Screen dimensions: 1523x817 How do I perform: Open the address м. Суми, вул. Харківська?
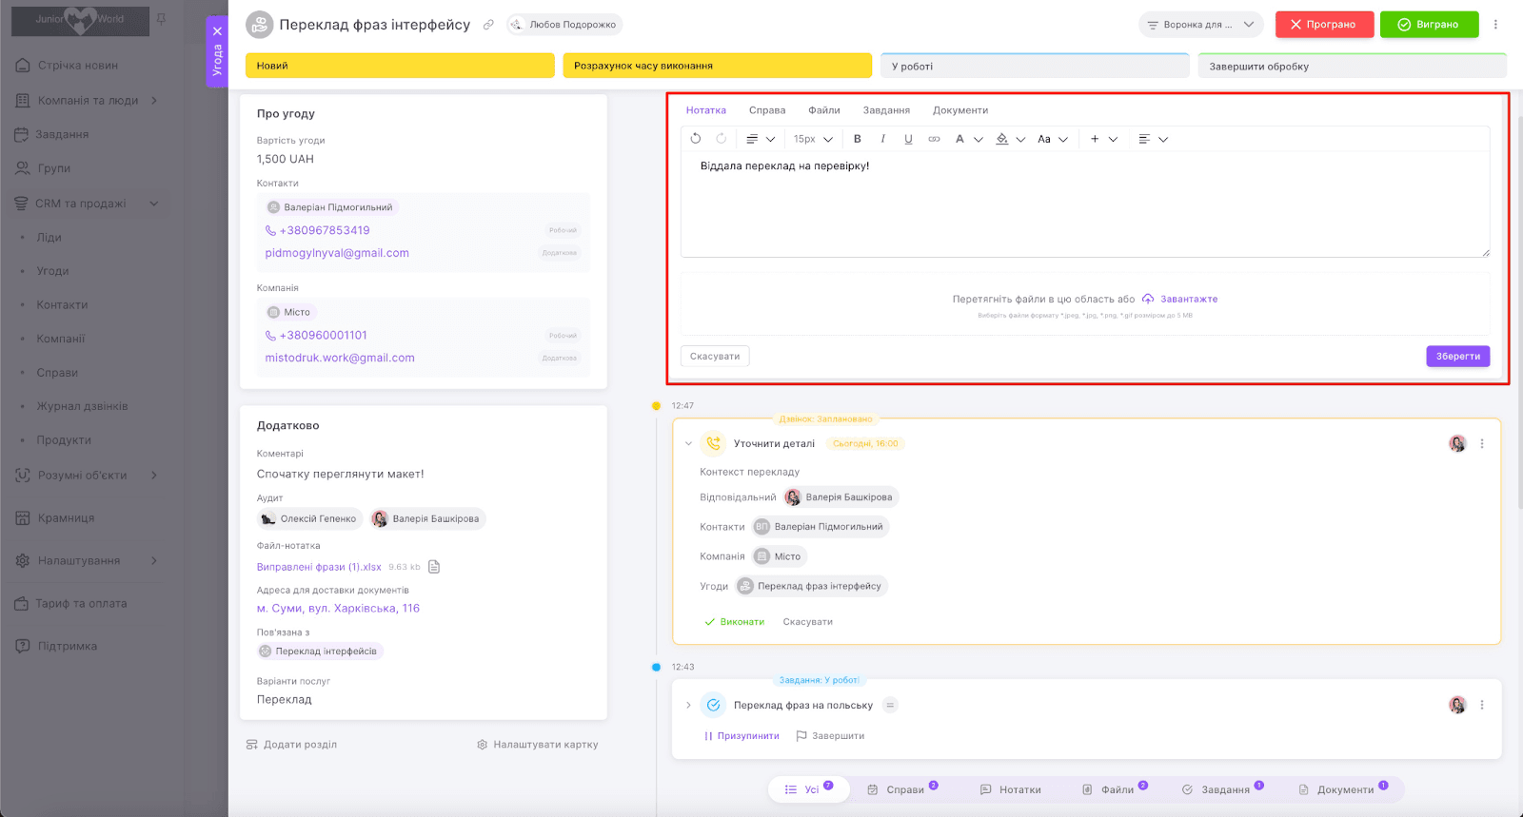[338, 608]
